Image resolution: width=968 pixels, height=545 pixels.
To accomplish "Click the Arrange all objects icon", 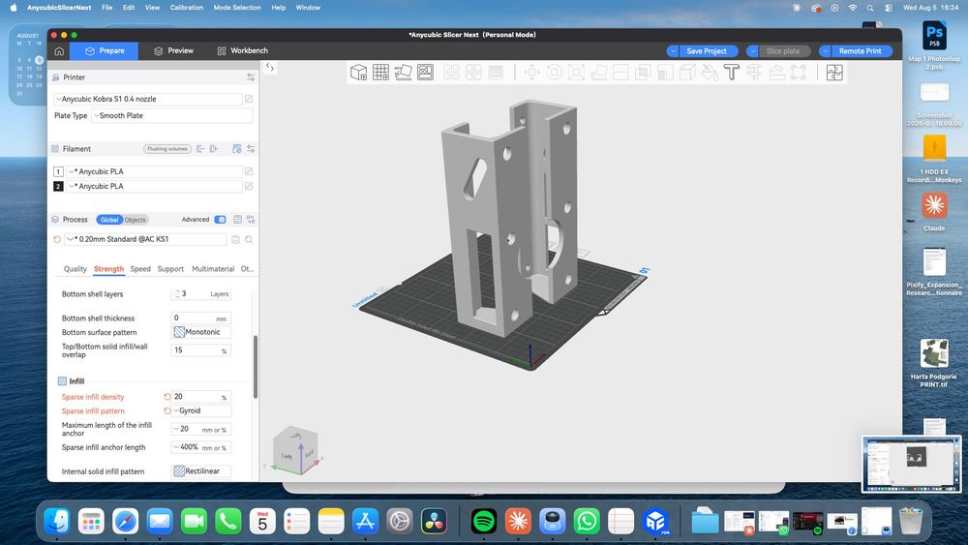I will 425,73.
